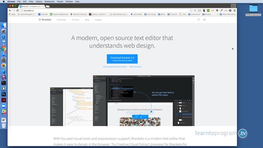Click the brackets.io address bar
Image resolution: width=263 pixels, height=148 pixels.
(106, 10)
